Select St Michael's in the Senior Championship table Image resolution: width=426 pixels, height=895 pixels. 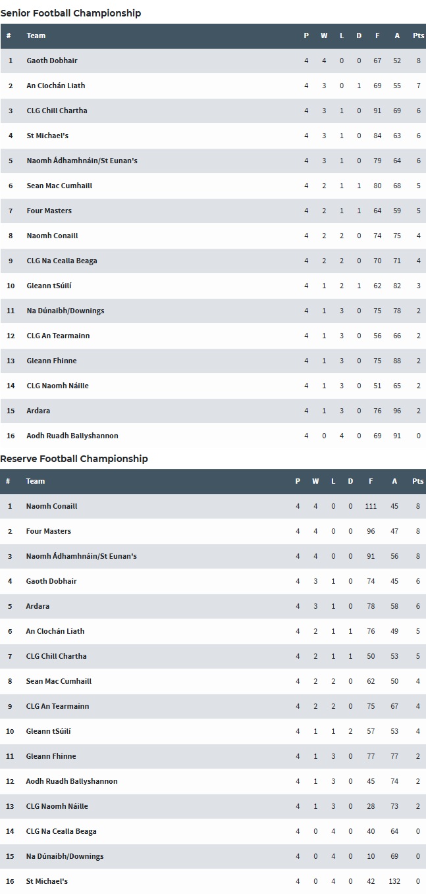47,136
